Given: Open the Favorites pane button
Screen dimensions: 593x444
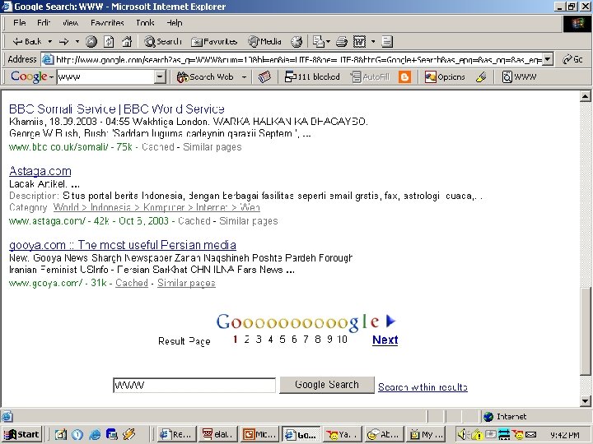Looking at the screenshot, I should 214,42.
